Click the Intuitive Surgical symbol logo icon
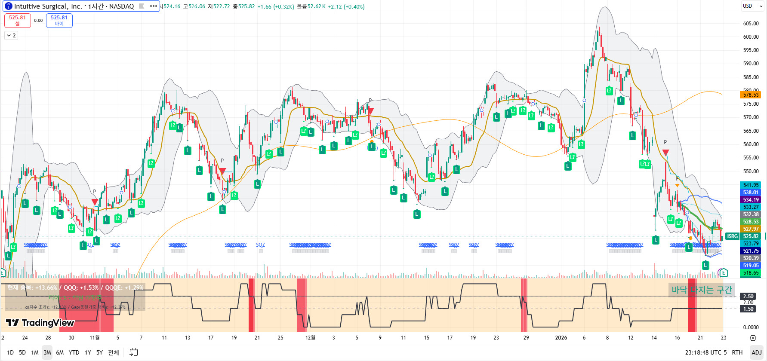Screen dimensions: 767x361 coord(8,6)
